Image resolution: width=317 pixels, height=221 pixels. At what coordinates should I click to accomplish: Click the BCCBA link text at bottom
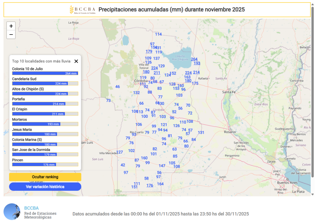click(x=31, y=208)
